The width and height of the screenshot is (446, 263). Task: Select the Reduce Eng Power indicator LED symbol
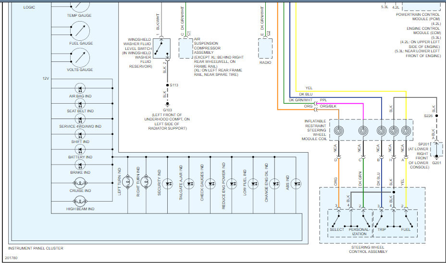(232, 184)
